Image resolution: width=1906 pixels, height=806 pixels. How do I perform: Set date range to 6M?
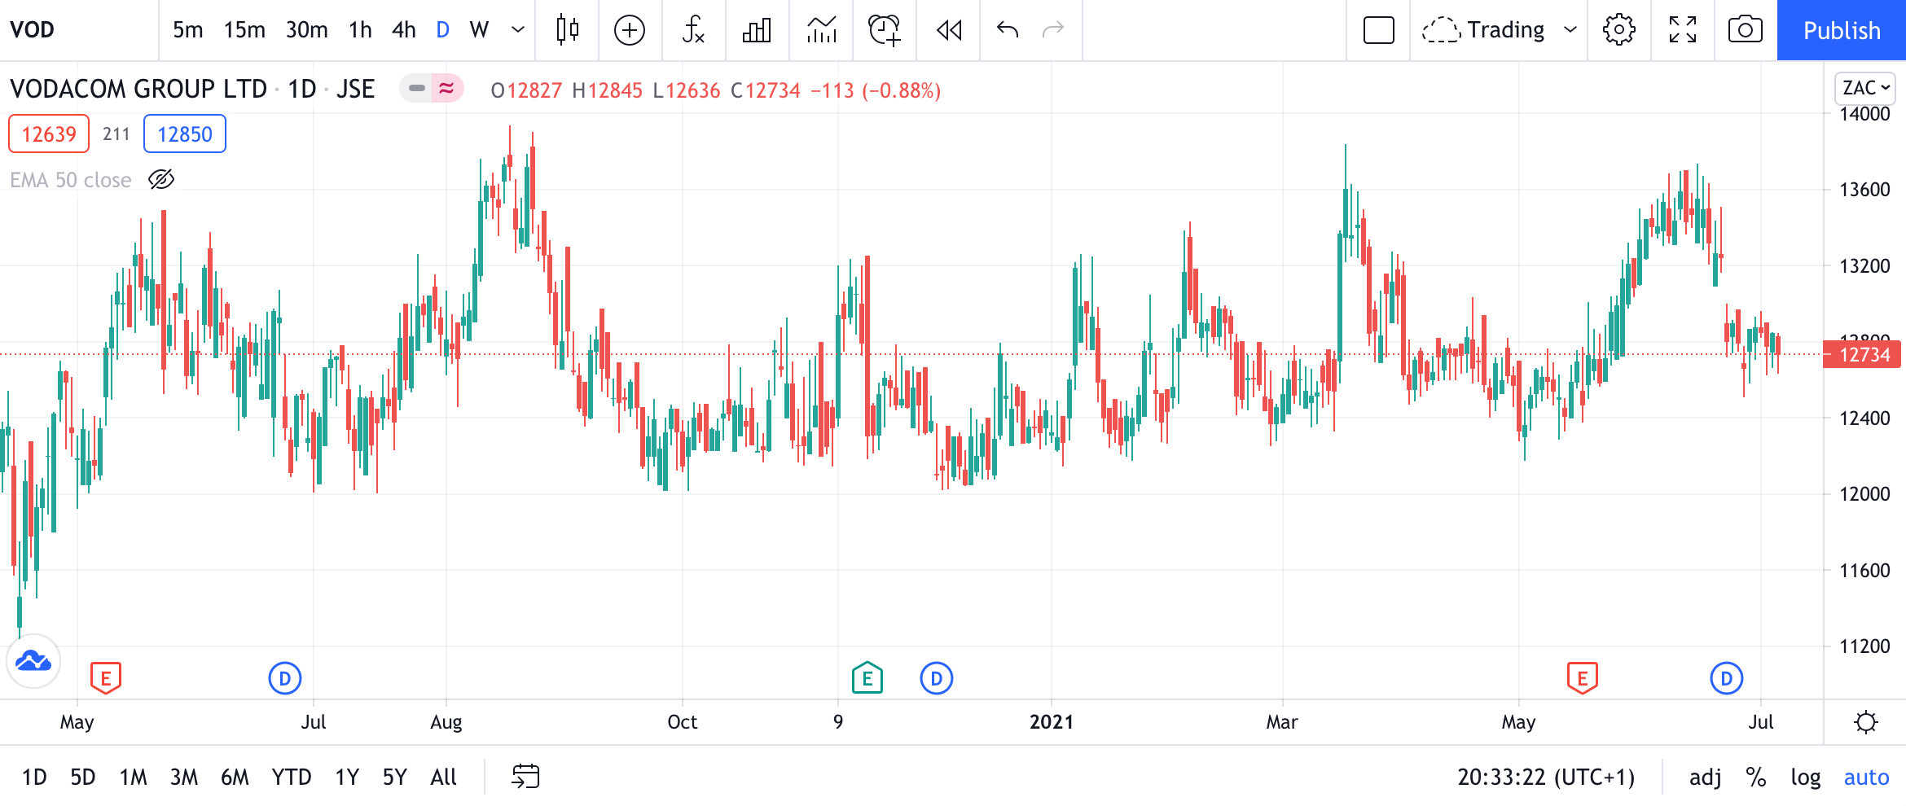click(x=235, y=777)
